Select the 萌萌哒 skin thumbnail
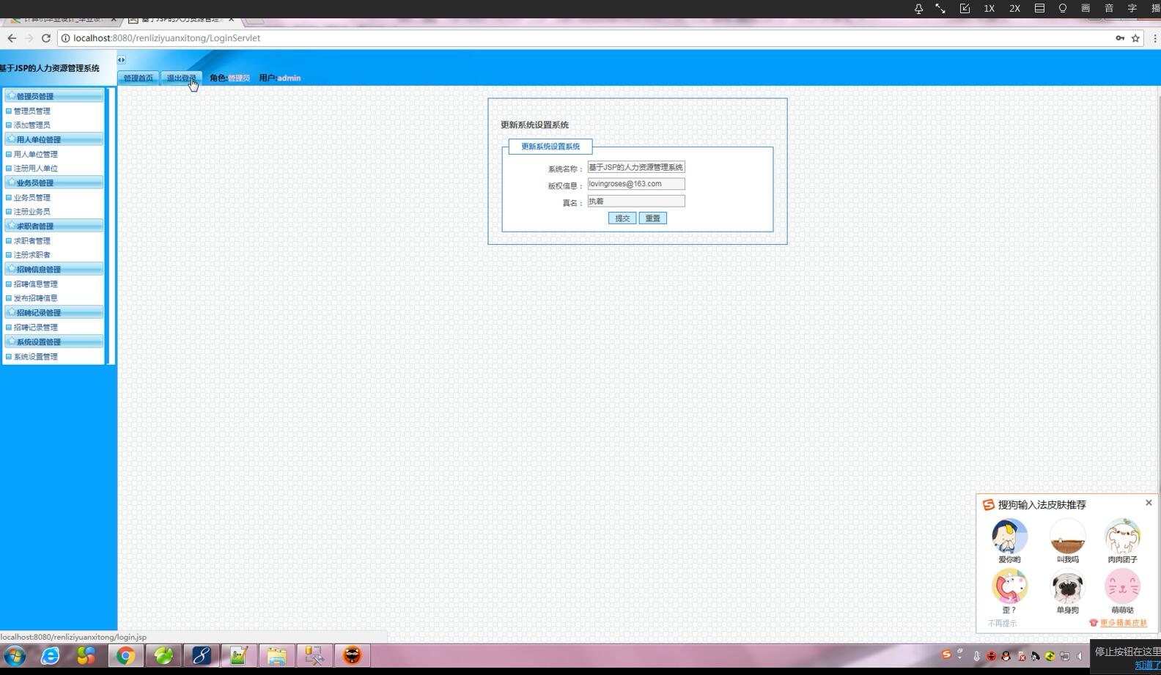Screen dimensions: 1161x675 coord(1122,587)
